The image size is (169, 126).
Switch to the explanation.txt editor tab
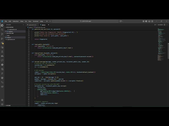(32, 25)
